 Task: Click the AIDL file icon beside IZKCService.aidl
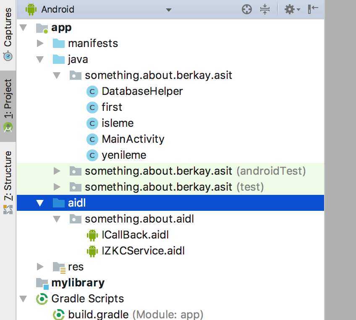click(x=92, y=251)
